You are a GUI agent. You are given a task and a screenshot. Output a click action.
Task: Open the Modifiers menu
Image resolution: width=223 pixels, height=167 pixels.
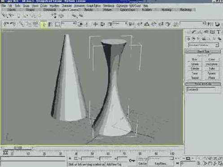pyautogui.click(x=54, y=6)
